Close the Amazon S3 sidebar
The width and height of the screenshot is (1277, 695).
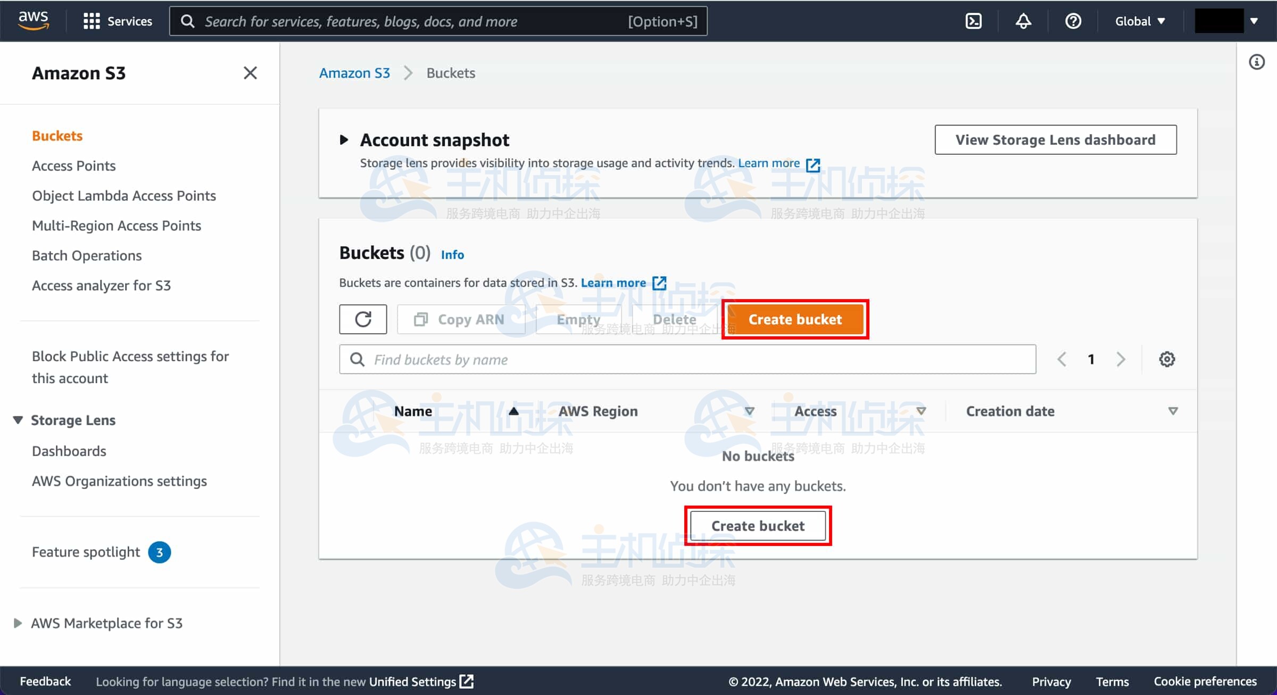point(250,73)
